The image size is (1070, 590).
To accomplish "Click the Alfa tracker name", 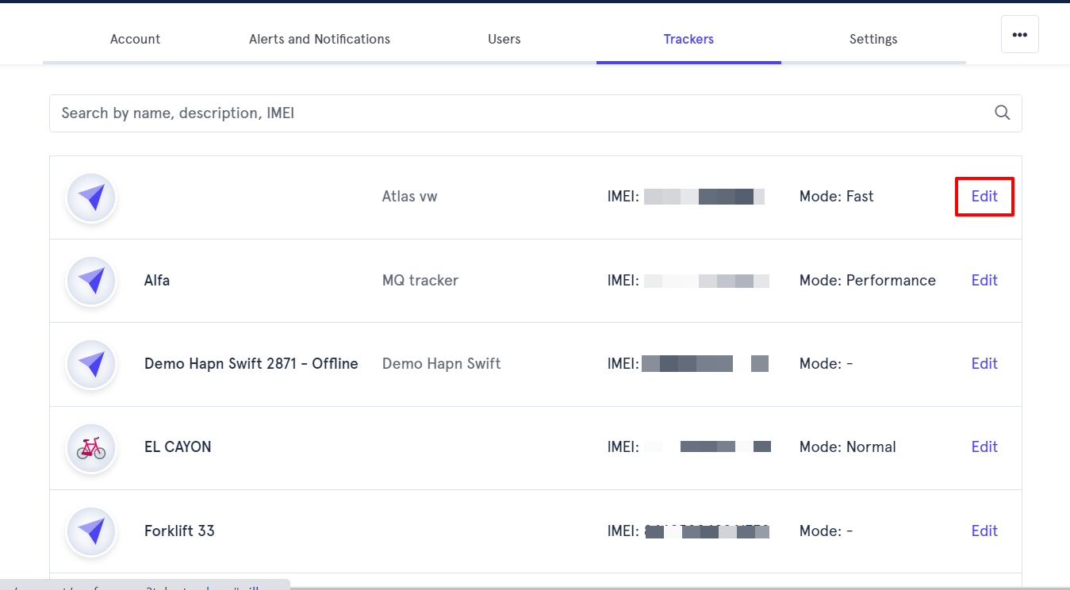I will click(x=157, y=280).
